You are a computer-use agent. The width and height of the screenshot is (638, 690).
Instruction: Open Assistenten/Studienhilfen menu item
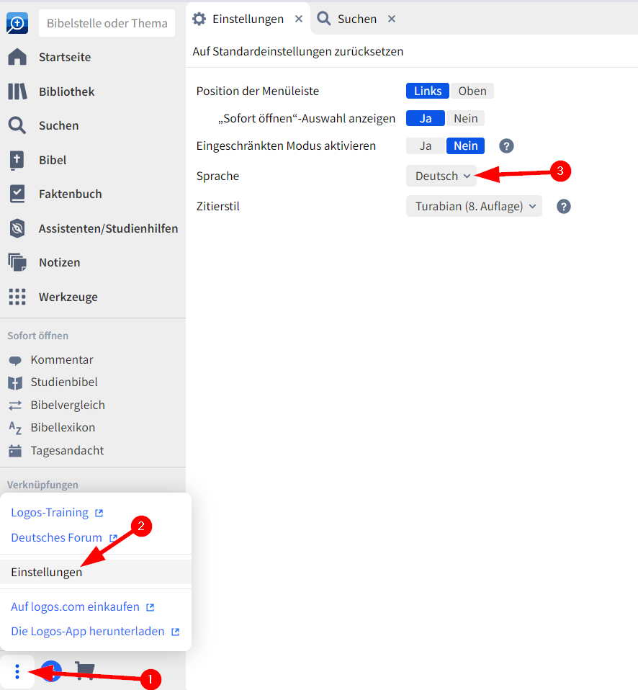click(108, 228)
